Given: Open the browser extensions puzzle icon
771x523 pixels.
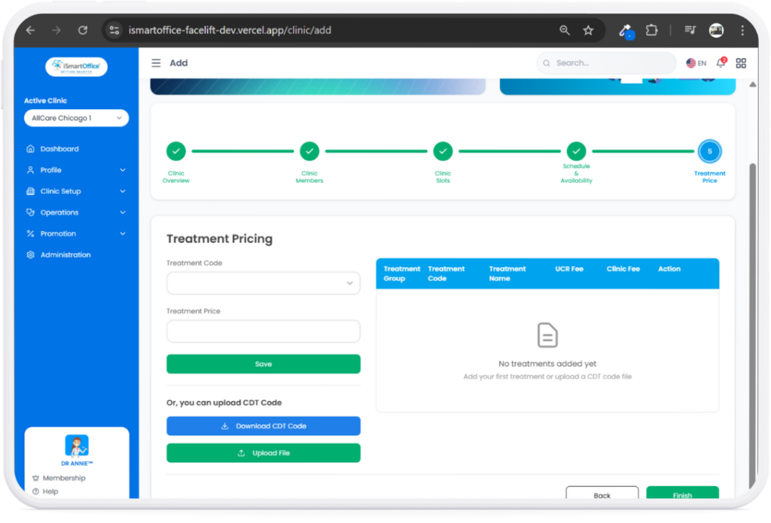Looking at the screenshot, I should coord(652,30).
